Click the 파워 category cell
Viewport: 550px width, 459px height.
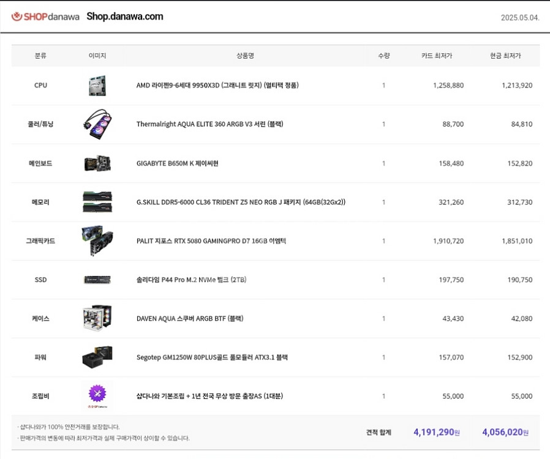click(x=40, y=357)
